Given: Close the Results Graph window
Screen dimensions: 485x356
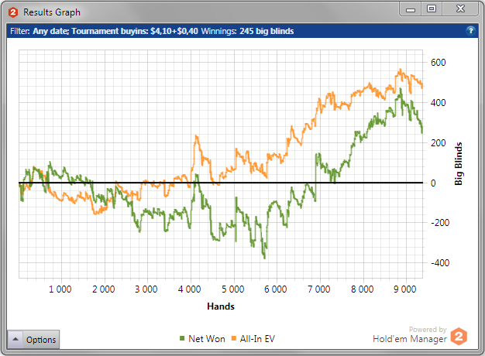Looking at the screenshot, I should pos(460,9).
